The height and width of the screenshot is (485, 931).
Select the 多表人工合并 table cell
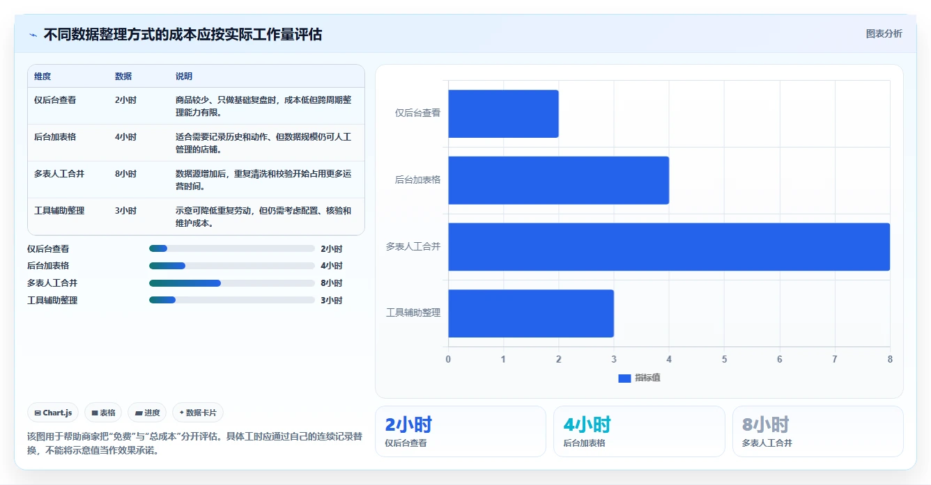tap(59, 174)
